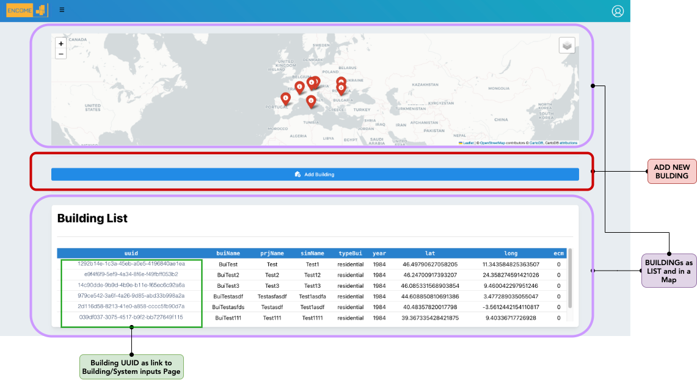This screenshot has width=697, height=380.
Task: Click the long column header
Action: tap(511, 254)
